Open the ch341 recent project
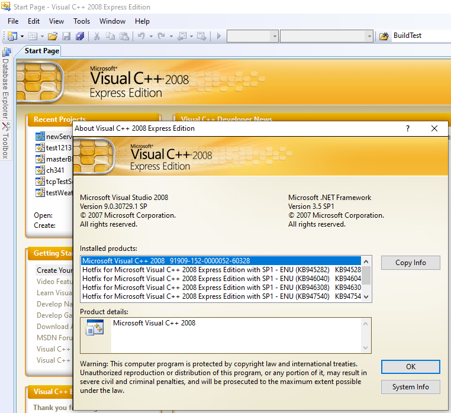451x413 pixels. [55, 170]
